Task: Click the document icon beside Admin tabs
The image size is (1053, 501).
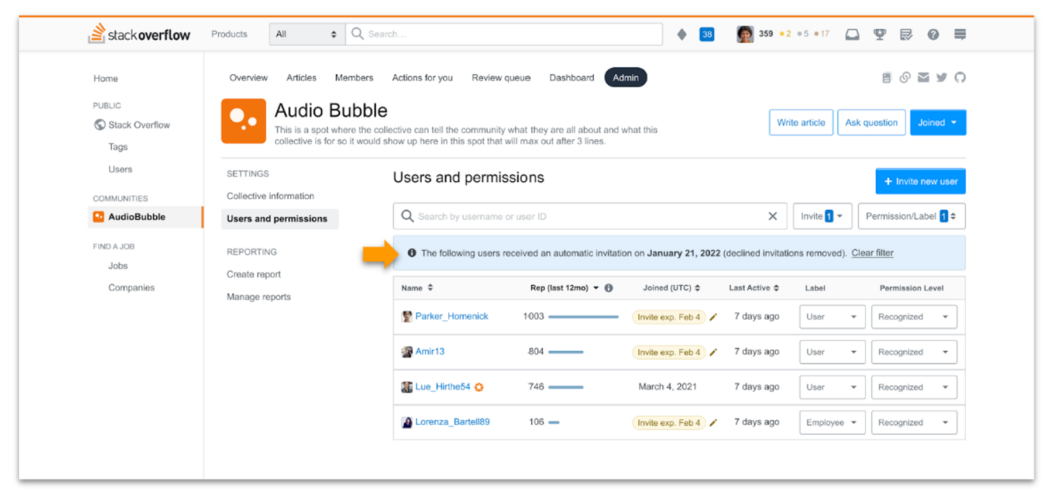Action: (886, 78)
